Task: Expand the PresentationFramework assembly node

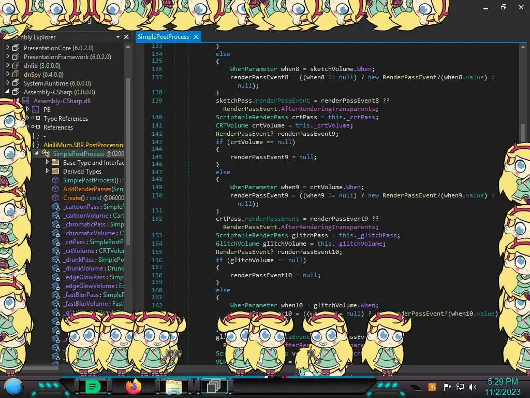Action: [x=8, y=56]
